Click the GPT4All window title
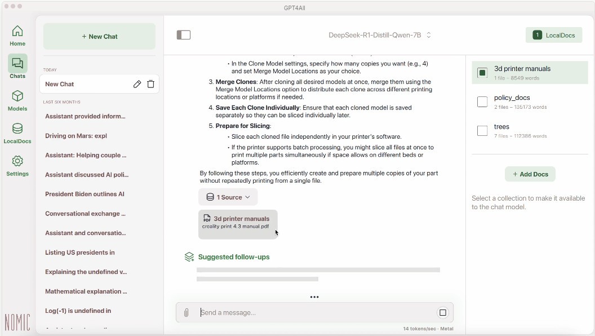Image resolution: width=595 pixels, height=336 pixels. pyautogui.click(x=295, y=7)
